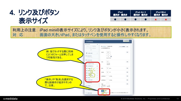Click the 対応 response line in the note box
The image size is (181, 101).
point(82,35)
